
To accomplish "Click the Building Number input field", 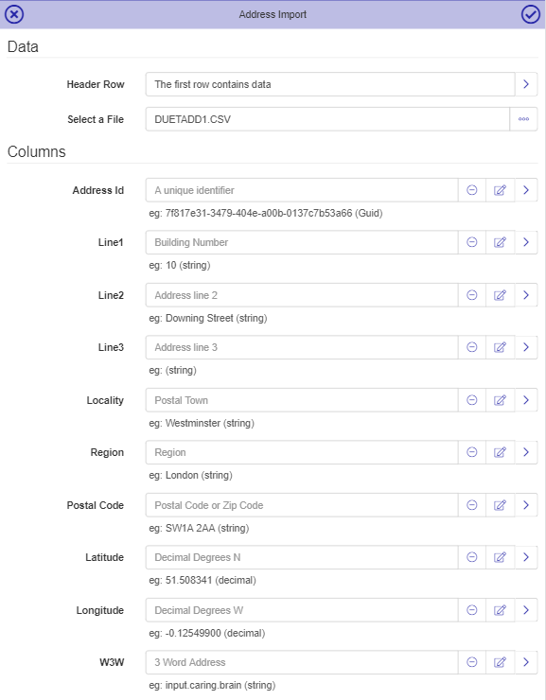I will coord(302,242).
